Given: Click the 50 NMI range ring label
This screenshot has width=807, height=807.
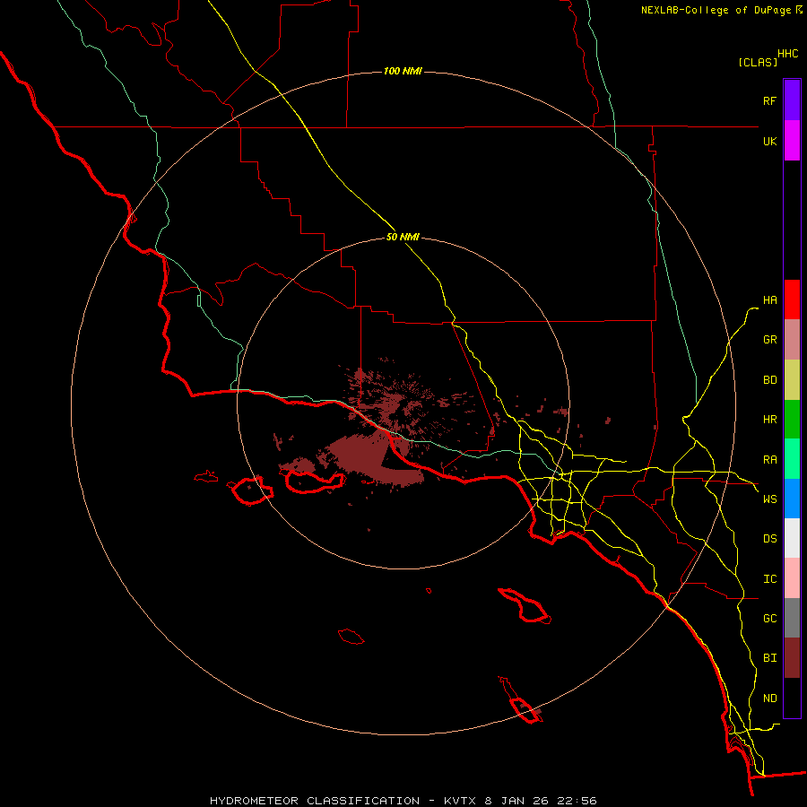Looking at the screenshot, I should pos(403,237).
